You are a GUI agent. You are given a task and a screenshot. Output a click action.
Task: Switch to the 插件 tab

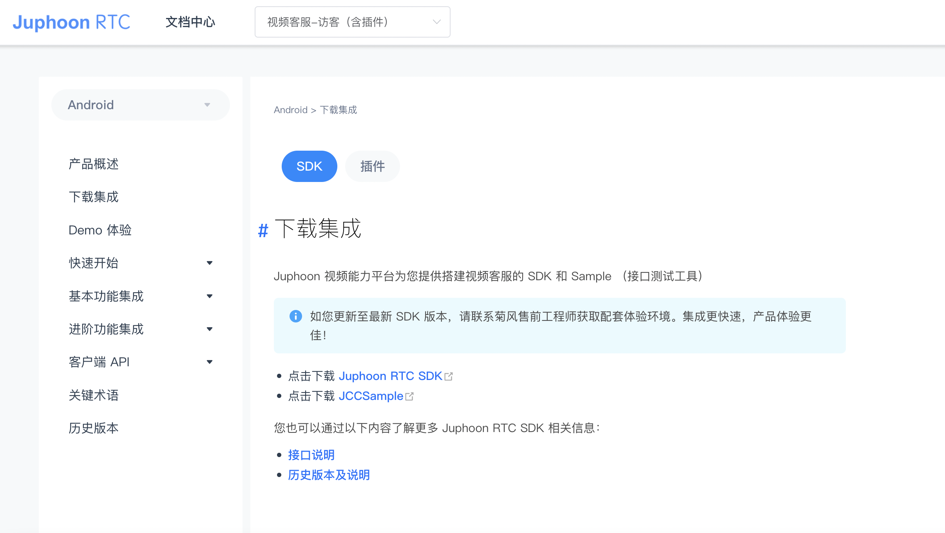(x=372, y=166)
